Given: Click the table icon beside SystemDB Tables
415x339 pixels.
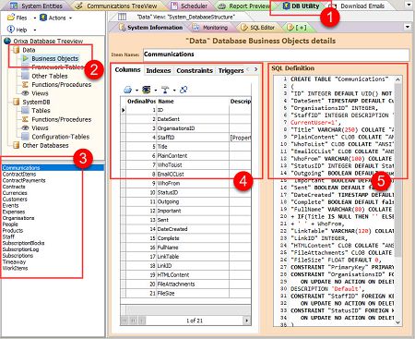Looking at the screenshot, I should pyautogui.click(x=26, y=110).
